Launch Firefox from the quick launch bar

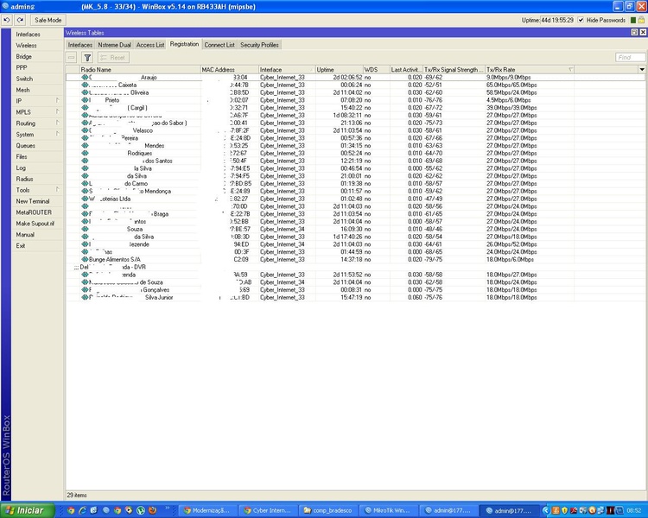point(152,510)
